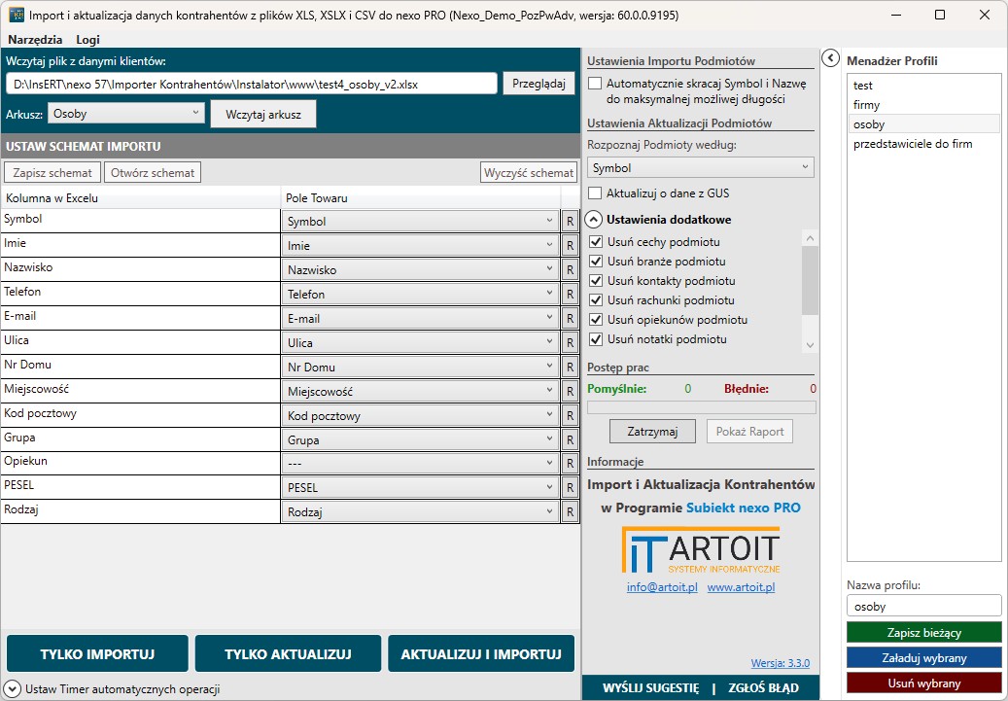Screen dimensions: 1008x701
Task: Click TYLKO AKTUALIZUJ button
Action: [x=288, y=654]
